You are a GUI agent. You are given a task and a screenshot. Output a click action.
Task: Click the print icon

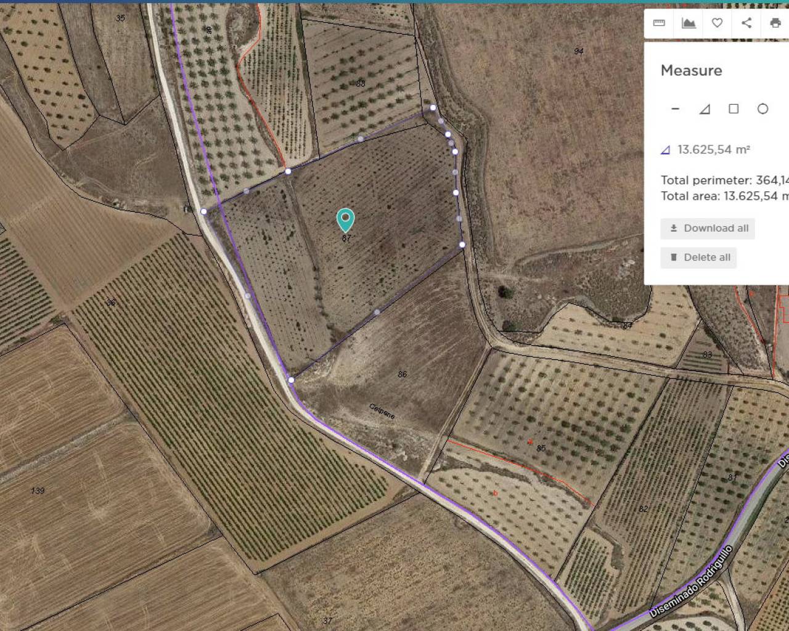[775, 23]
